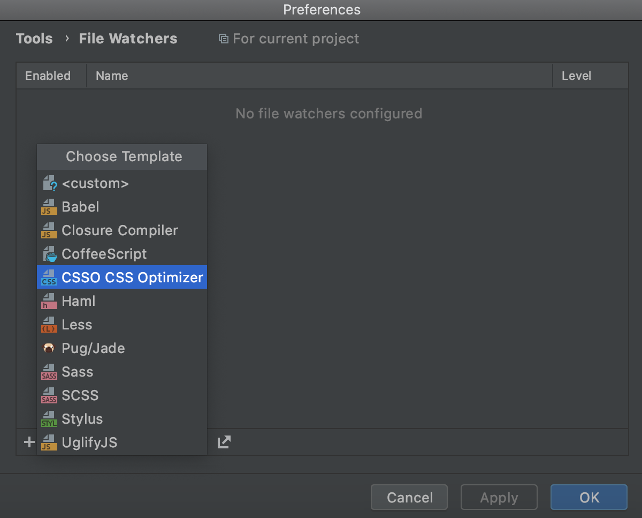
Task: Select the Haml template
Action: (x=79, y=301)
